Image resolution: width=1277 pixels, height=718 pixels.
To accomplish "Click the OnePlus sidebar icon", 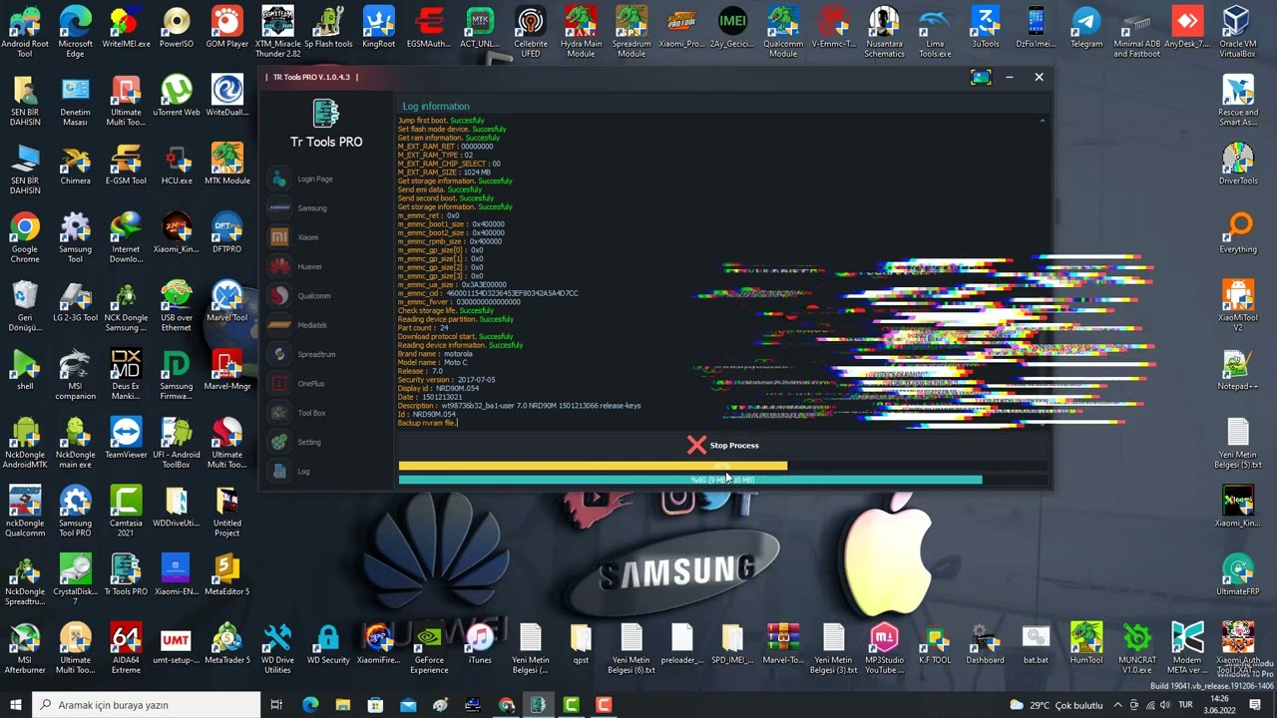I will 279,384.
